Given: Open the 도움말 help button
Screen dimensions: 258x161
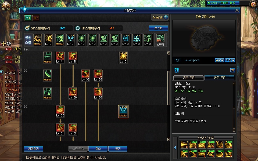Looking at the screenshot, I should [160, 17].
